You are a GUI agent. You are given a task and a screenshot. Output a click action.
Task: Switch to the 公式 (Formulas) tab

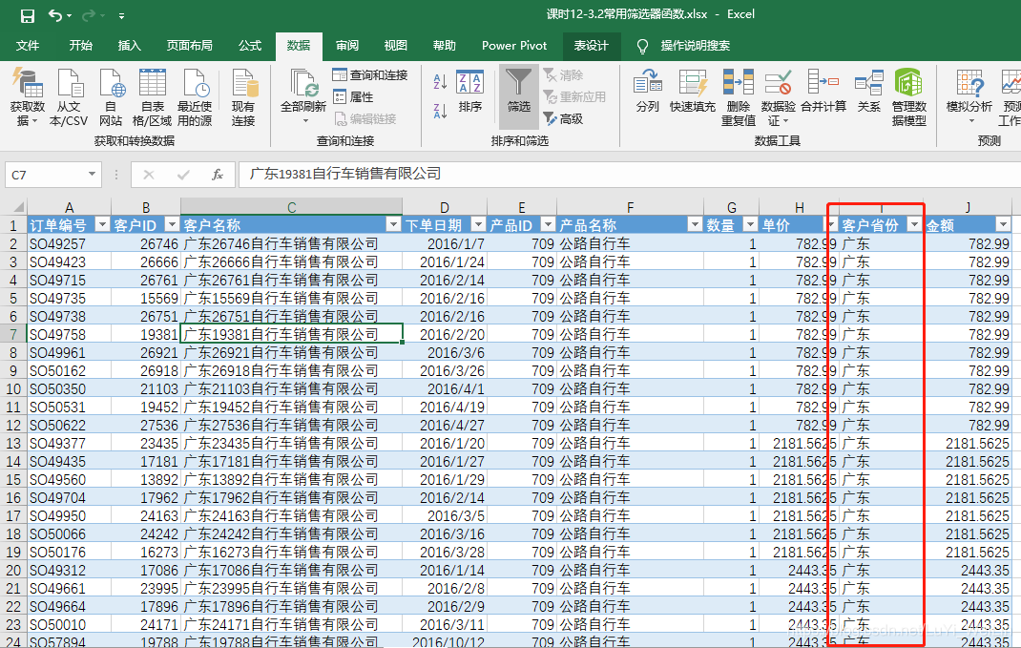point(249,46)
